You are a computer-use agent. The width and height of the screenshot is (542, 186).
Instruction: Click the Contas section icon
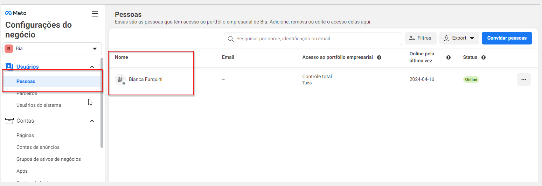(x=9, y=120)
